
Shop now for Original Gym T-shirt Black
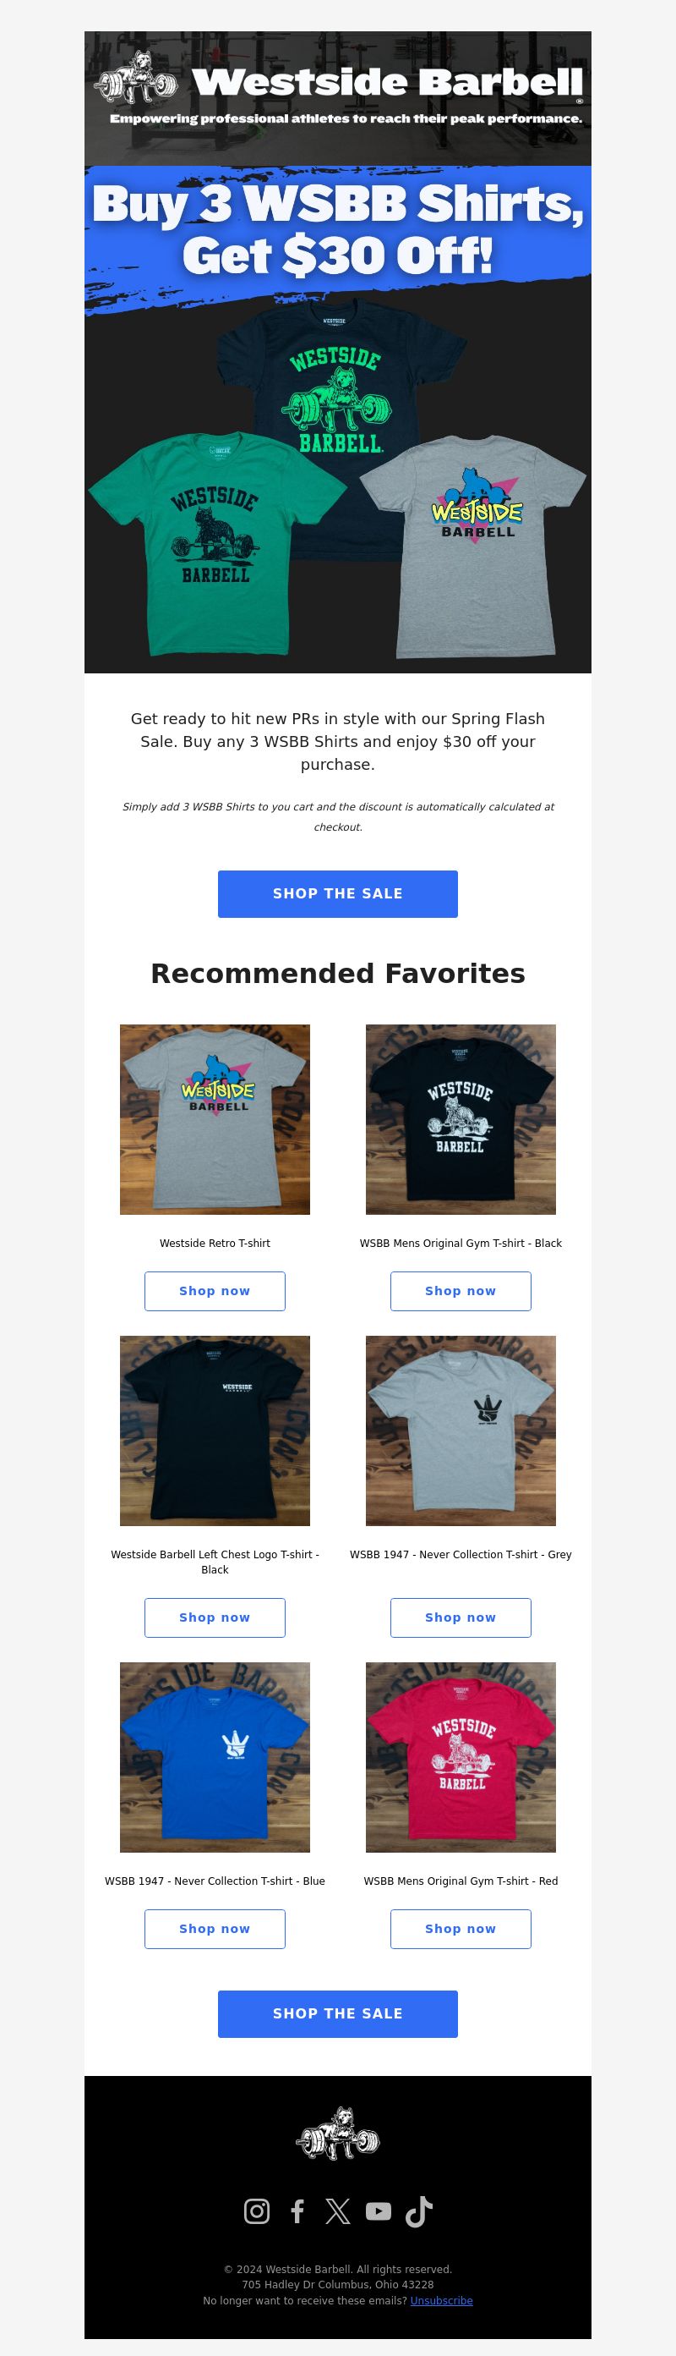point(461,1290)
